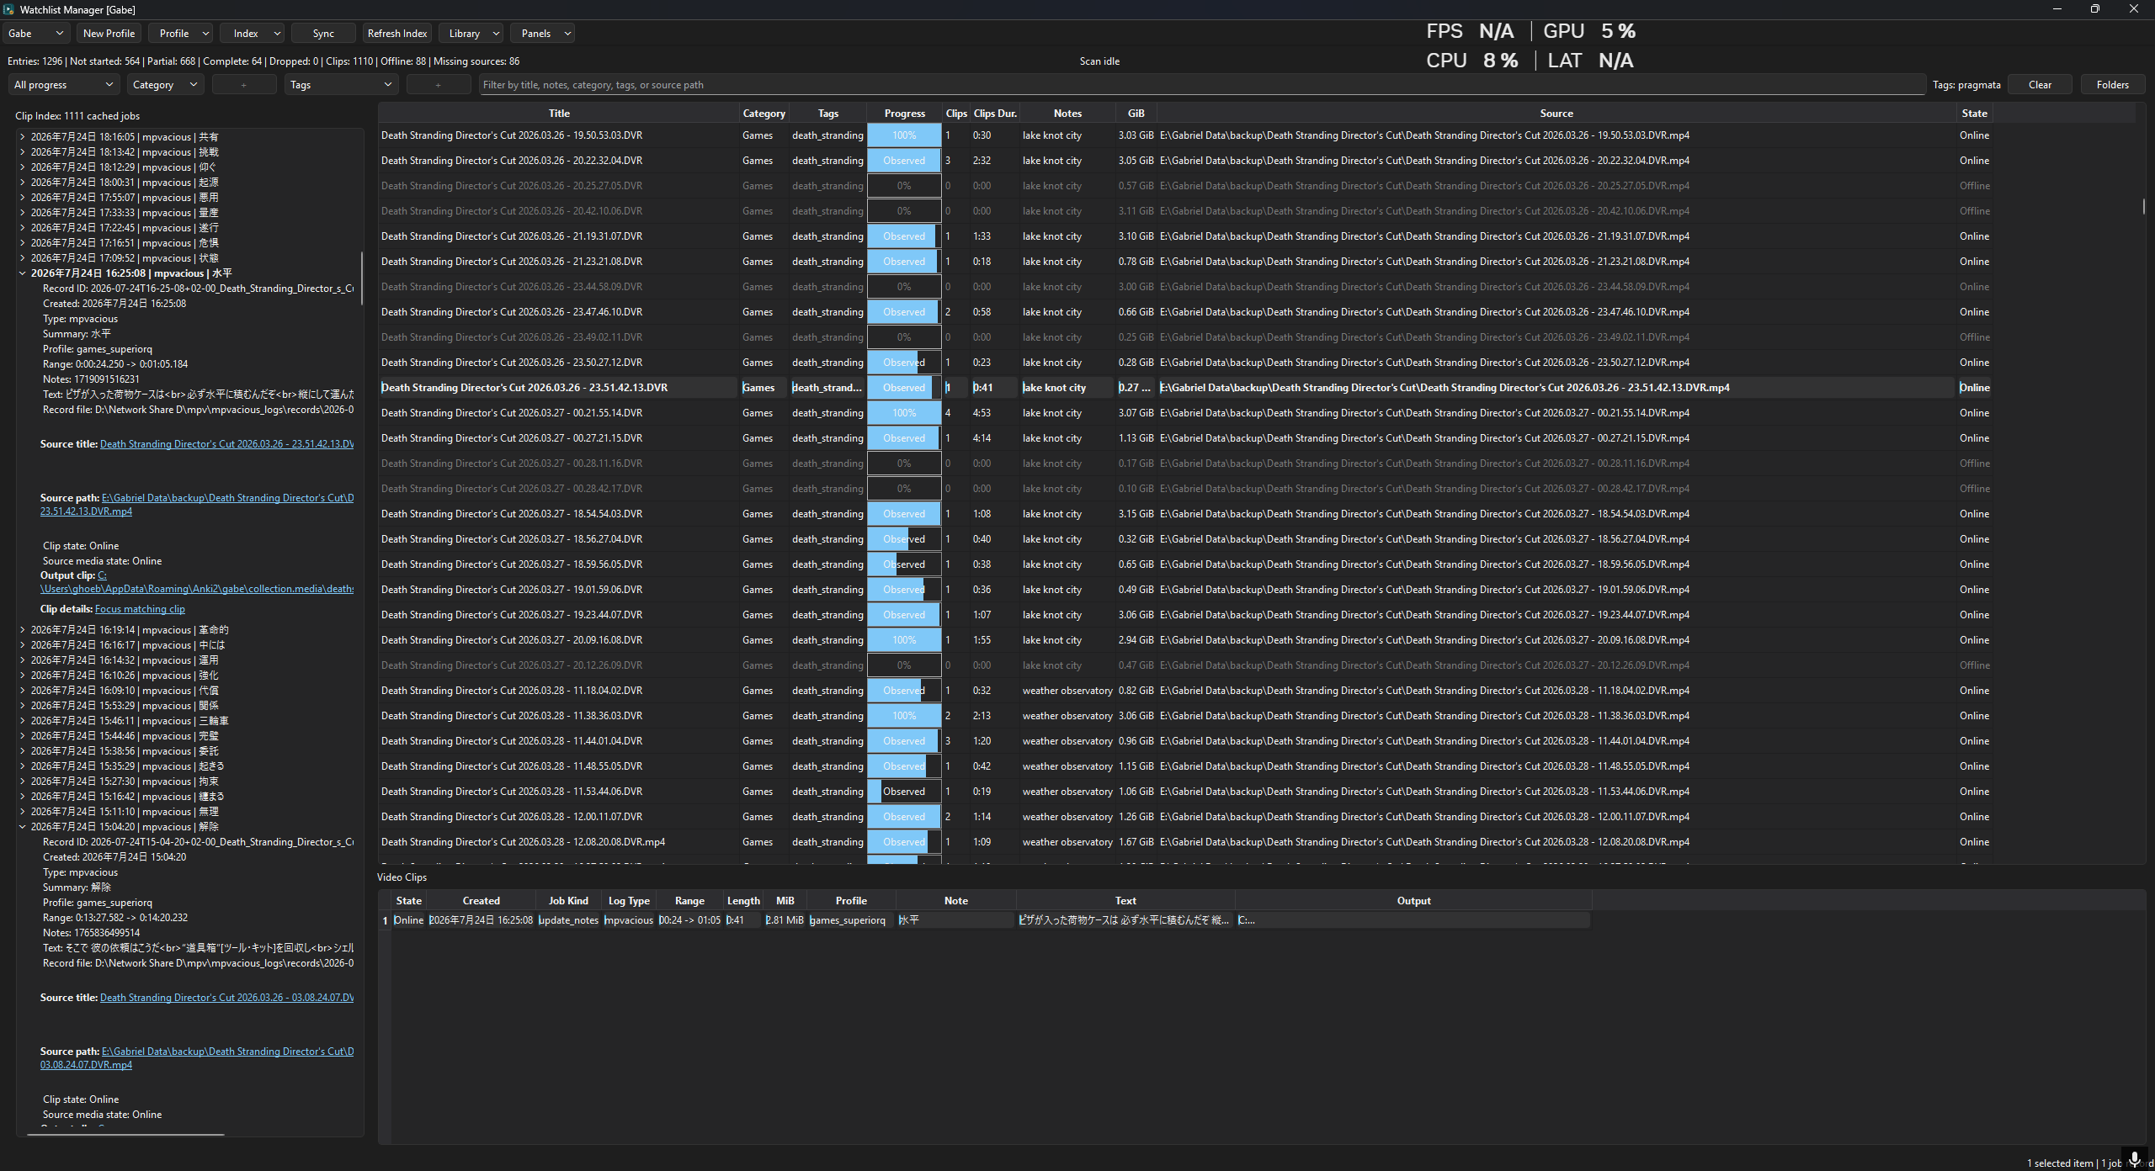Click the Scan idle status text

[1099, 61]
